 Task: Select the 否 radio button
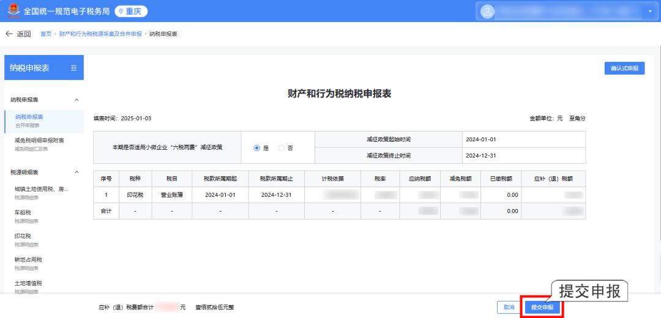tap(282, 148)
